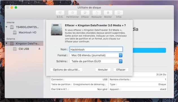The height and width of the screenshot is (102, 178).
Task: Click the Disque type value
Action: click(x=162, y=84)
